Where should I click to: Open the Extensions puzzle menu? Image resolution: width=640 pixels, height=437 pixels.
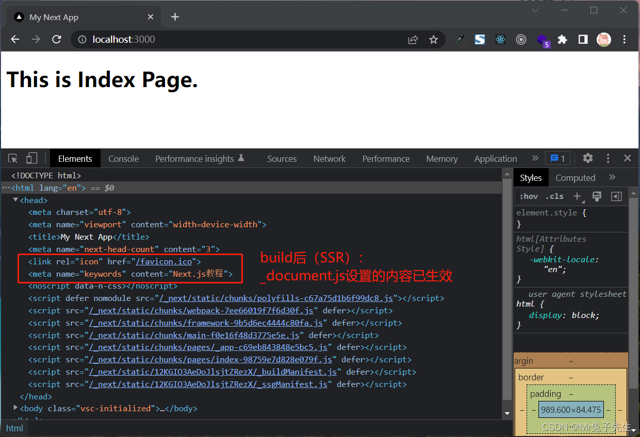pos(562,40)
